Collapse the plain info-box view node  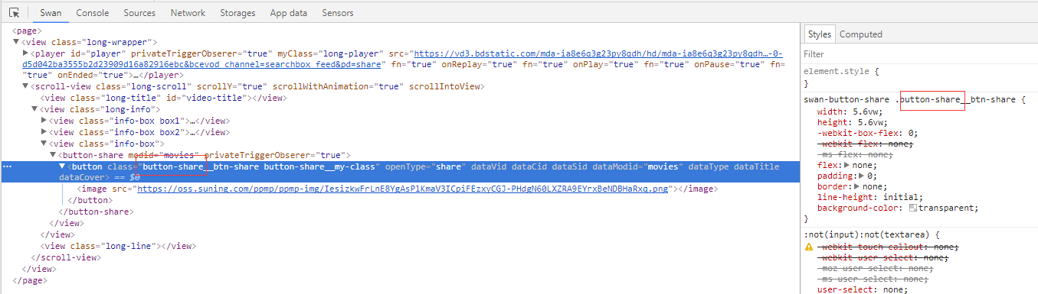click(x=44, y=143)
